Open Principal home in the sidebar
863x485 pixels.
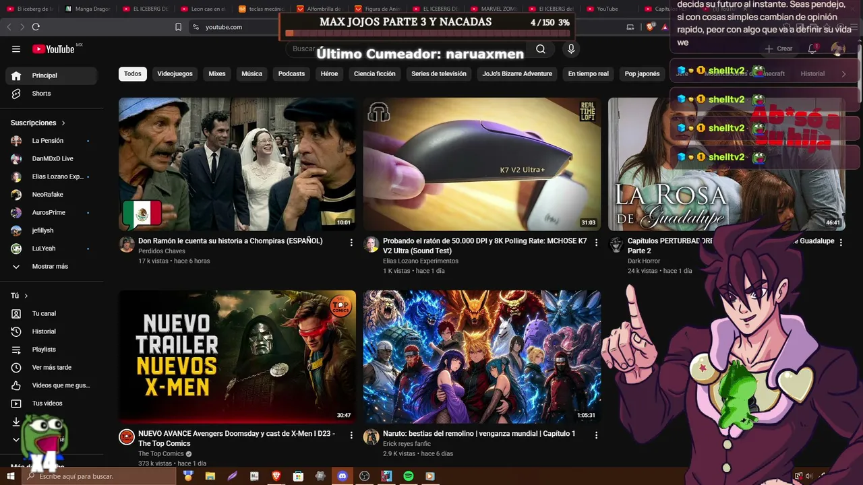pos(53,75)
